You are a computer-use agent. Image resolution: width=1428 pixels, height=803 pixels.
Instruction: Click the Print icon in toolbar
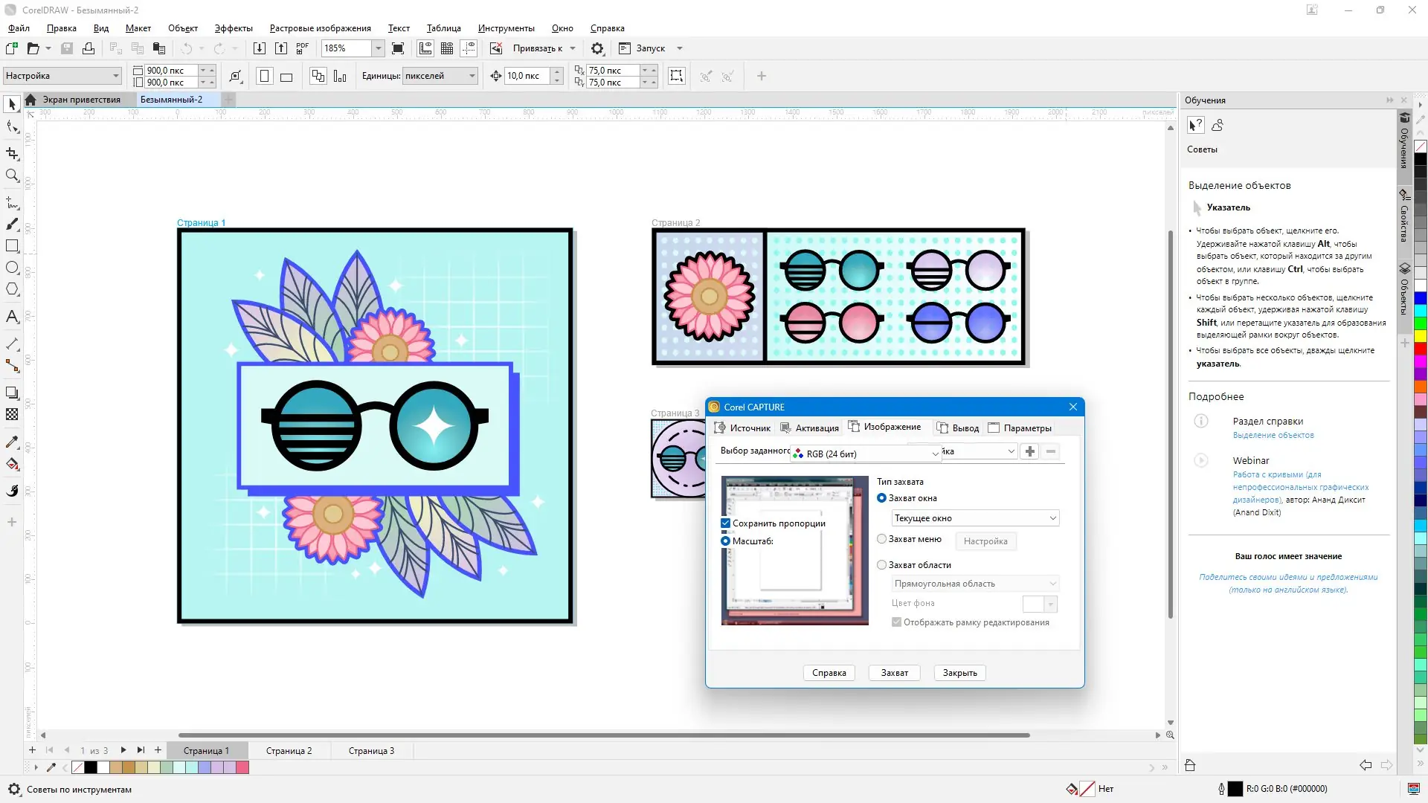coord(89,48)
